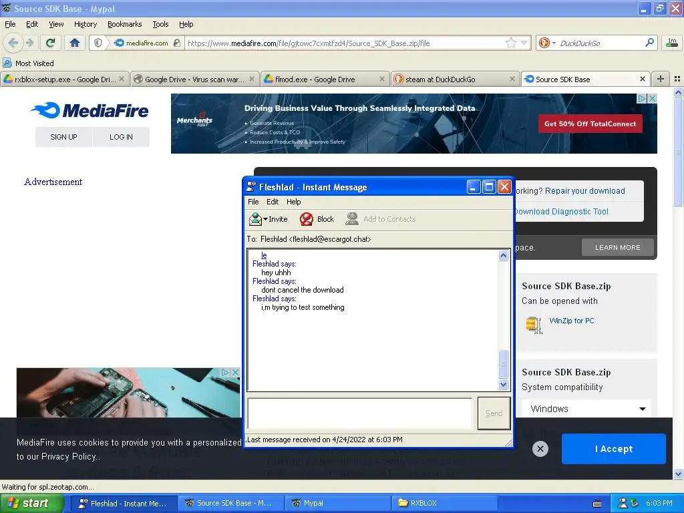The height and width of the screenshot is (513, 684).
Task: Open the messenger window Edit menu
Action: click(x=273, y=202)
